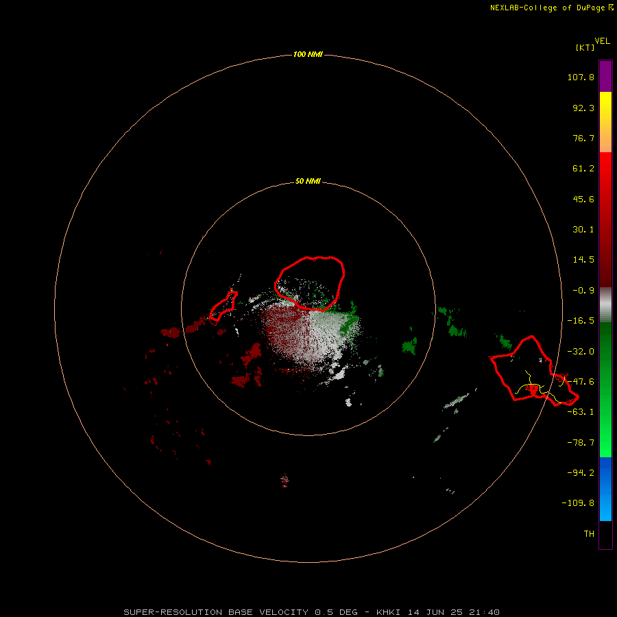Click the small red-outlined island west of center
The image size is (617, 617).
tap(223, 306)
